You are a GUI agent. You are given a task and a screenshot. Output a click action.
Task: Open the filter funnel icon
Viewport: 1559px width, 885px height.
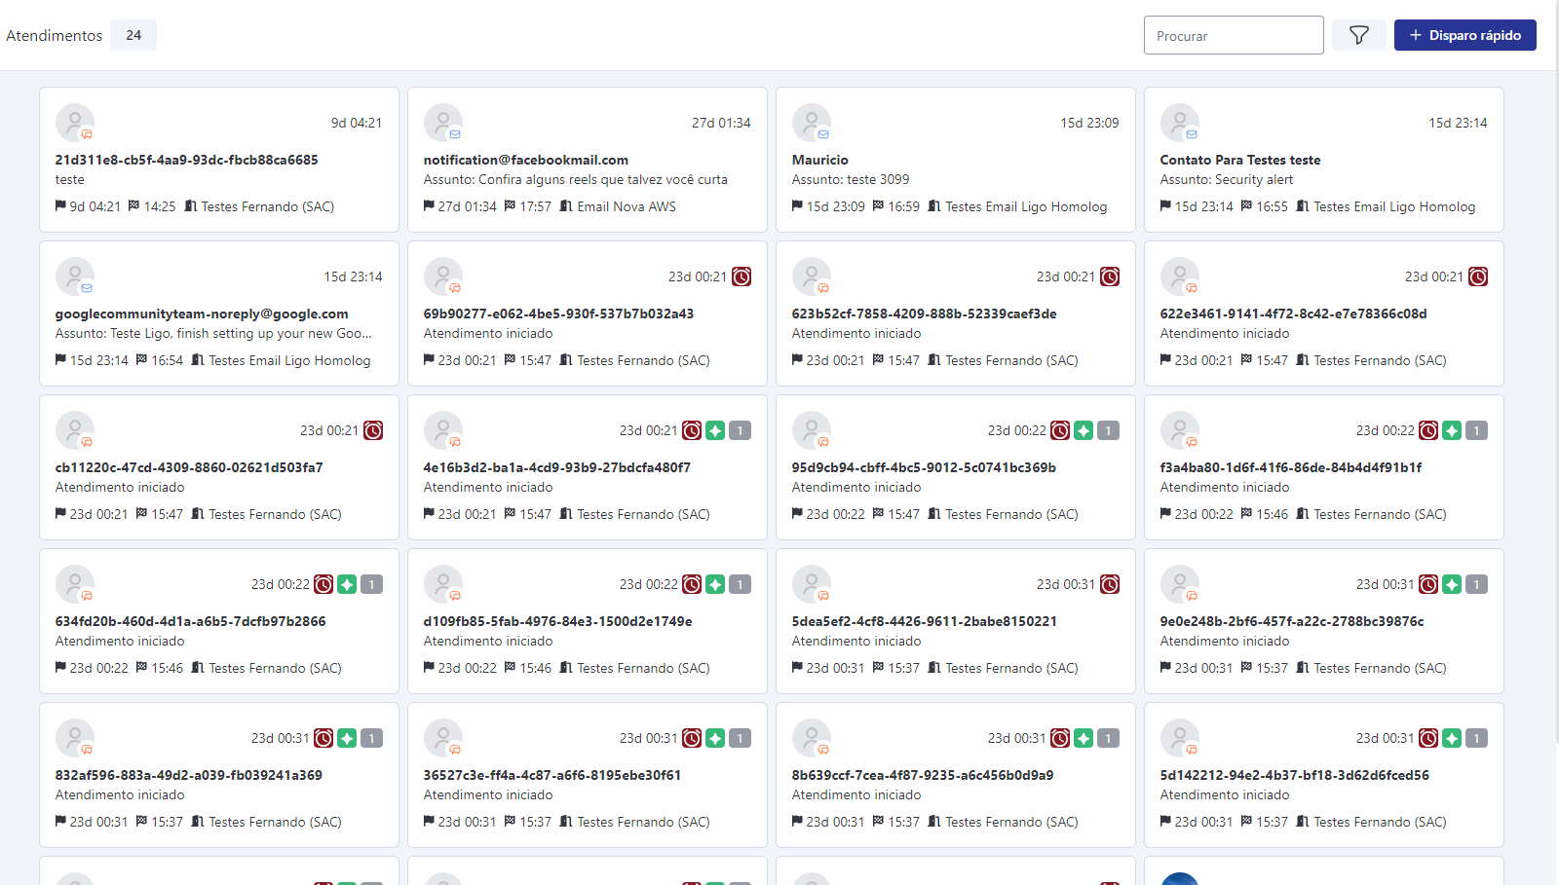(x=1358, y=35)
